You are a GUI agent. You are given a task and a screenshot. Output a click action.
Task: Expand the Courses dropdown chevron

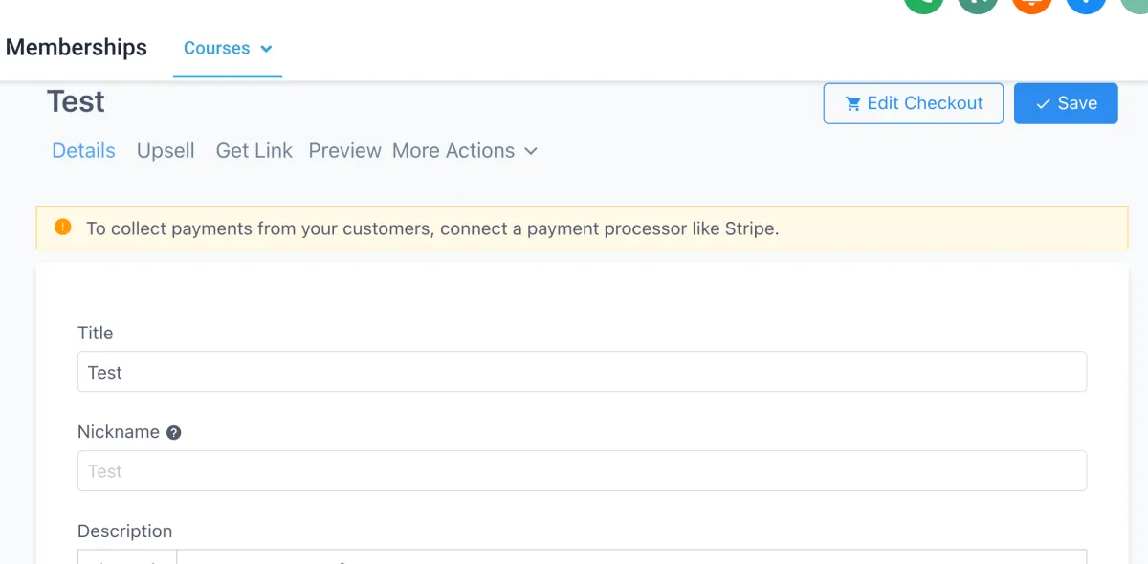coord(266,49)
